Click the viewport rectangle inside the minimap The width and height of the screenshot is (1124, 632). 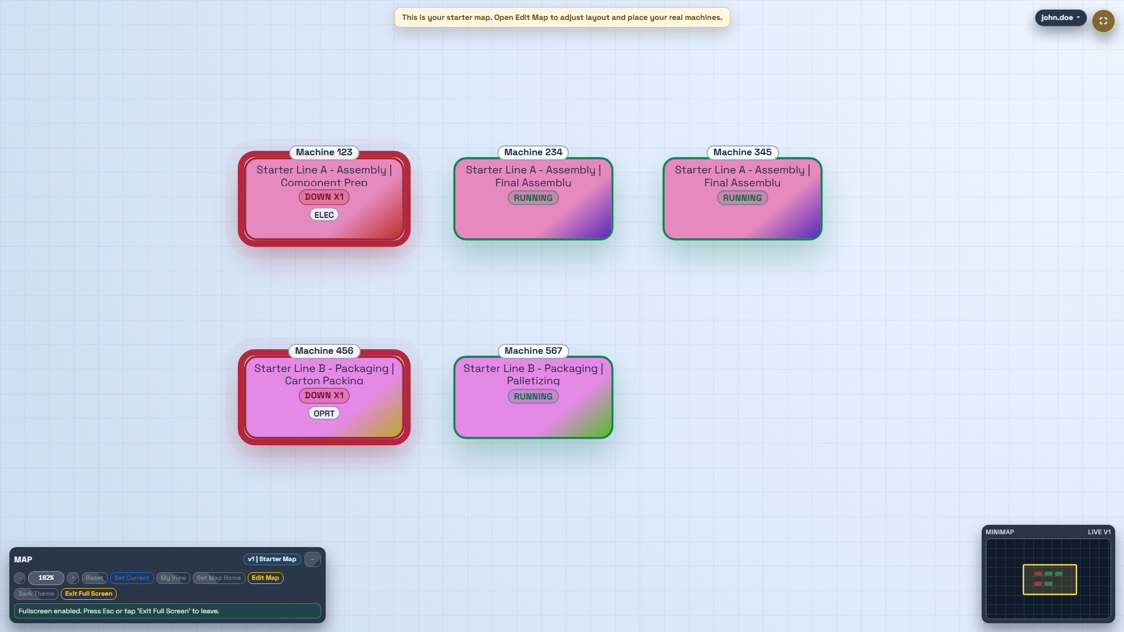point(1049,579)
